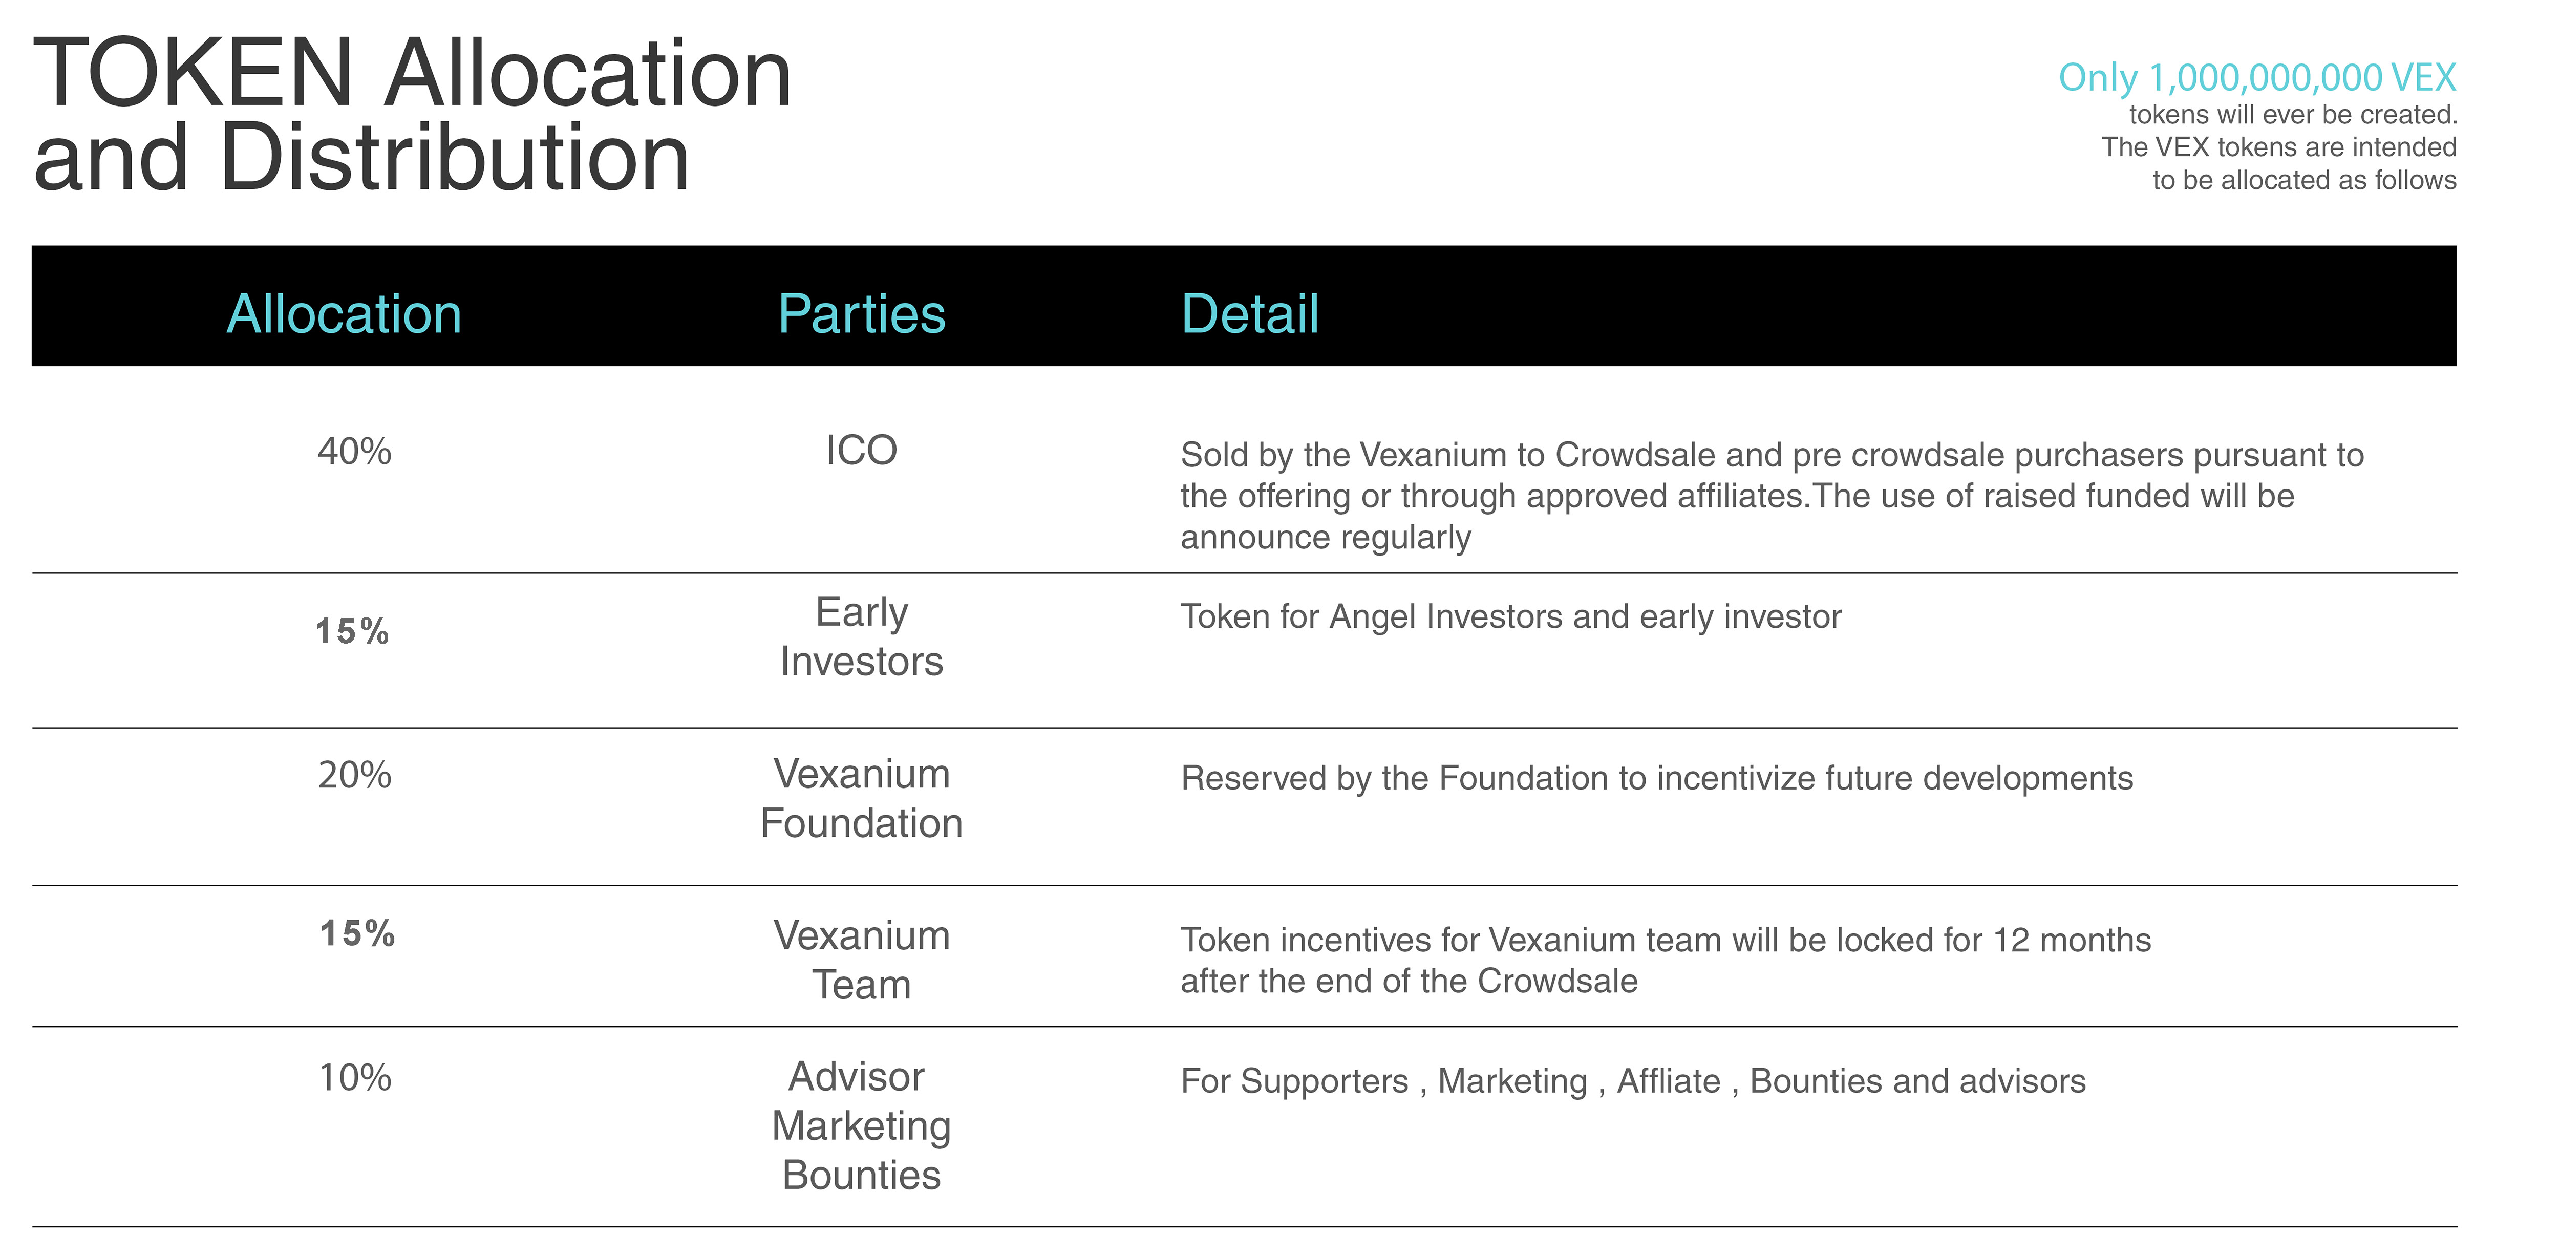Click the ICO party label
Screen dimensions: 2560x1235
pyautogui.click(x=862, y=450)
